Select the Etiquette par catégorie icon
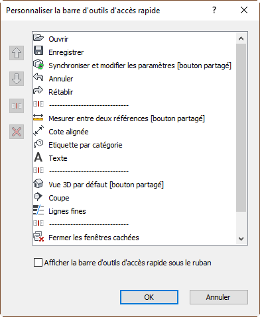The height and width of the screenshot is (317, 260). click(38, 144)
